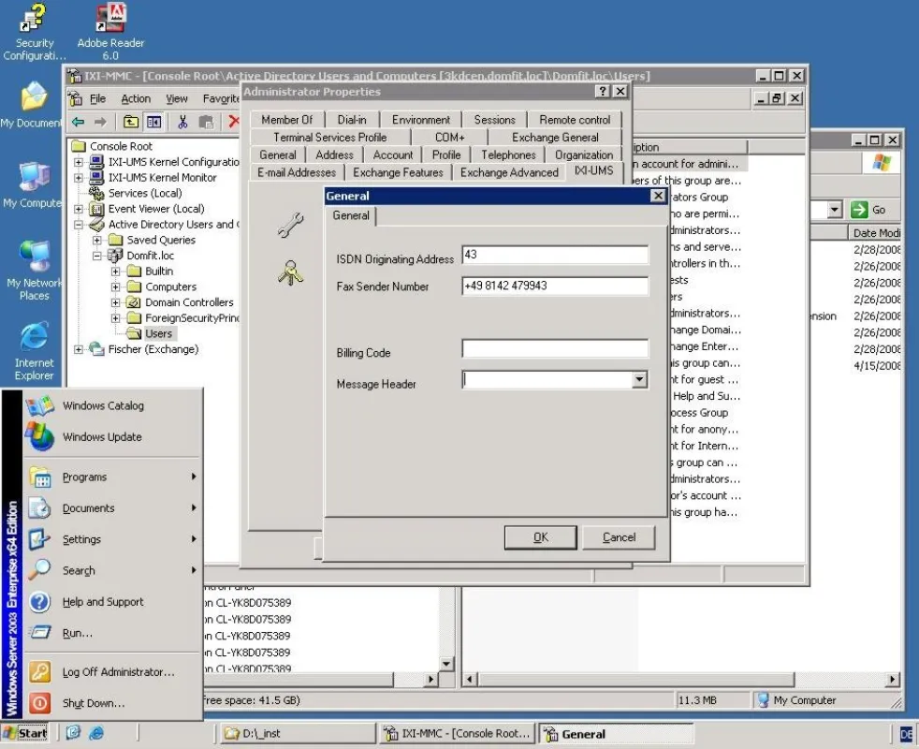Click the quick launch Internet Explorer icon
The image size is (919, 749).
(96, 732)
